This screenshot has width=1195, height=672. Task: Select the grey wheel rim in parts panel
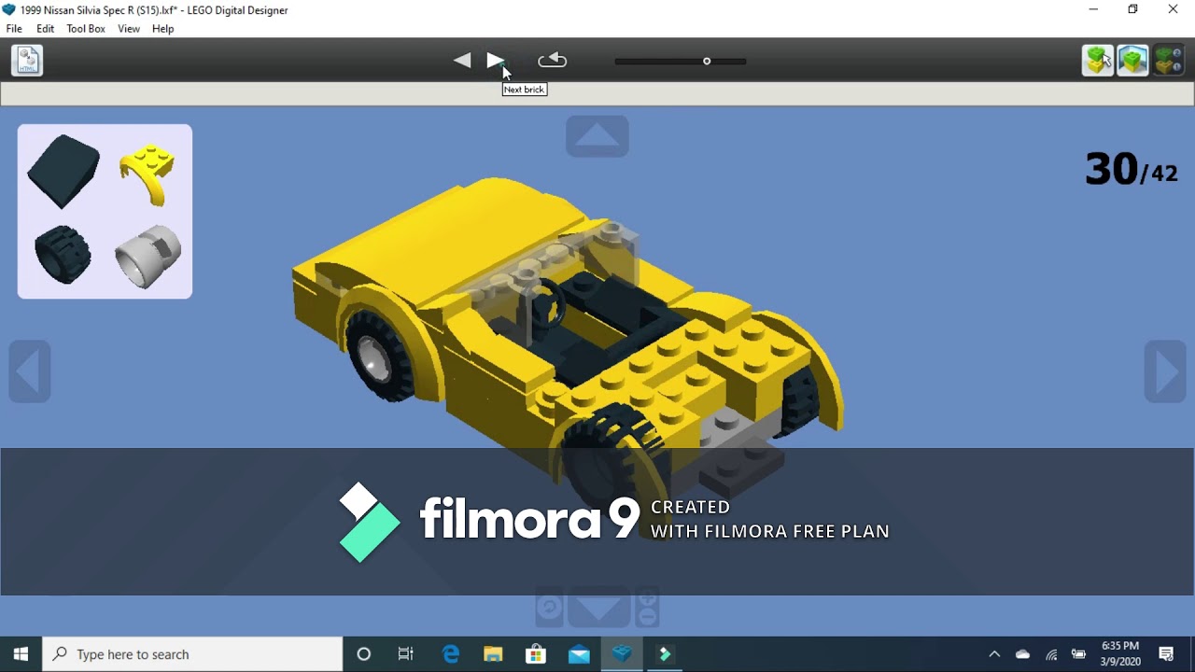[x=148, y=255]
